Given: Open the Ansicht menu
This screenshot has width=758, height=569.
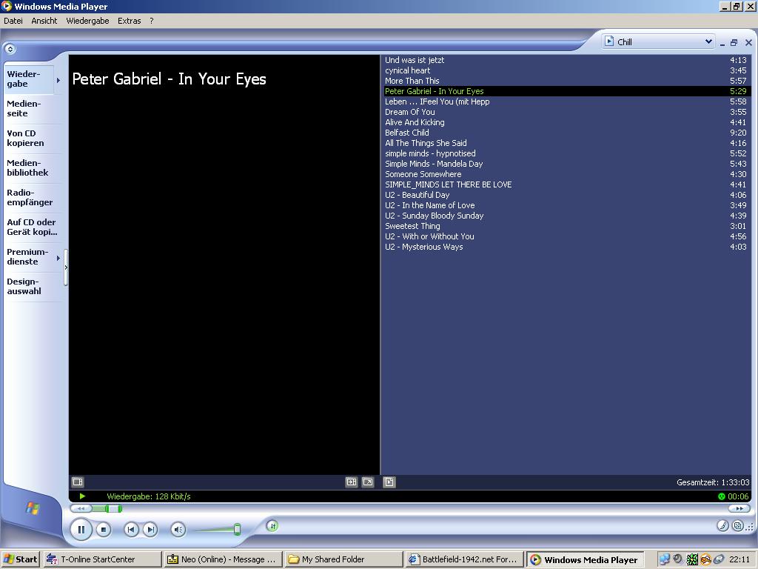Looking at the screenshot, I should [x=44, y=21].
